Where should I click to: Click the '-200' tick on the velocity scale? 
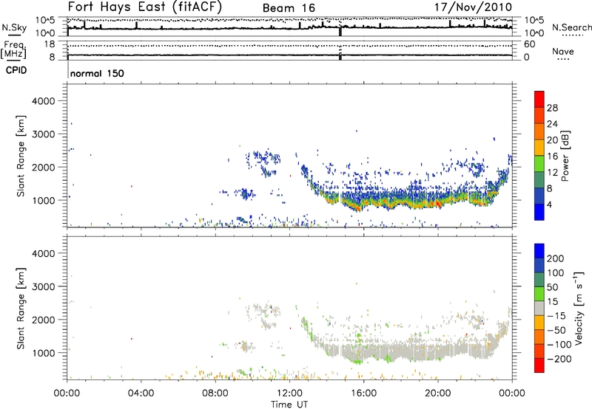point(559,359)
